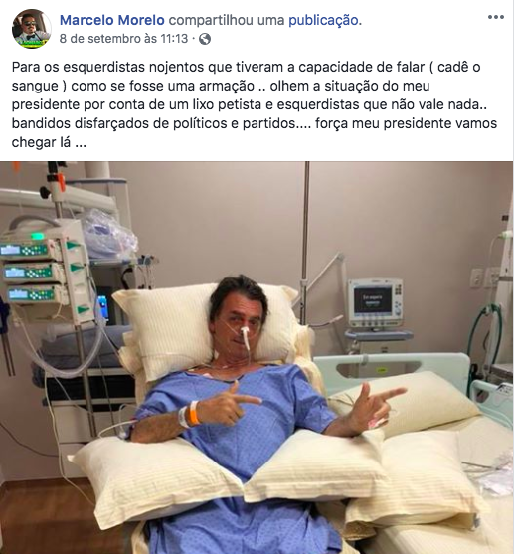
Task: Click the caption line starting "Para os esquerdistas"
Action: coord(246,67)
